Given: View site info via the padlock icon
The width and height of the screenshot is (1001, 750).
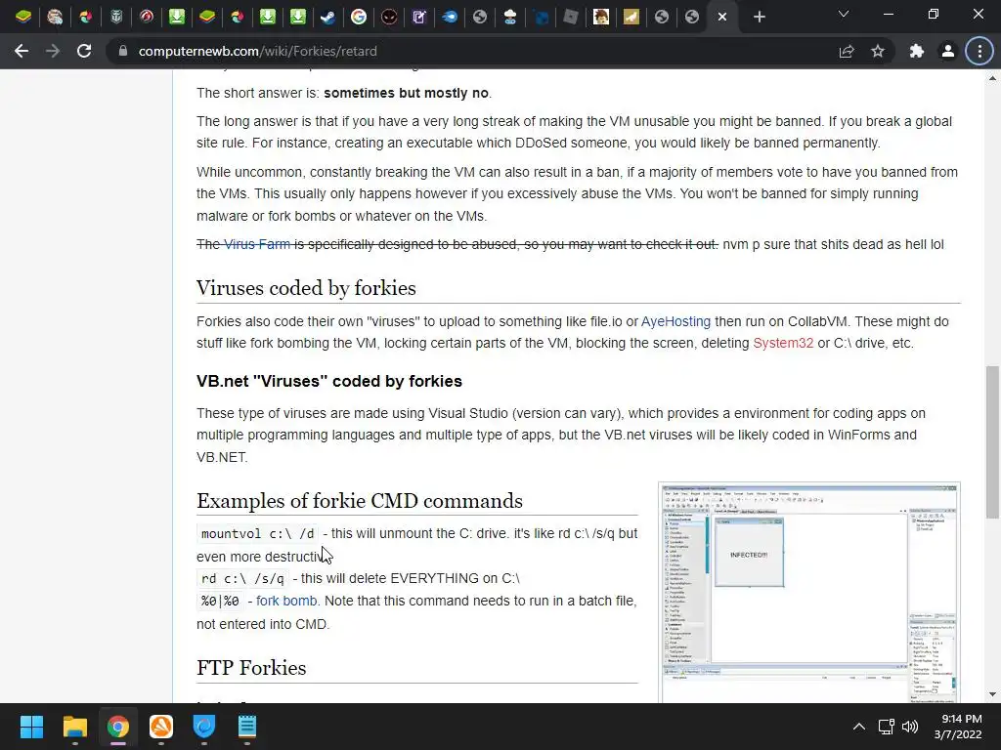Looking at the screenshot, I should click(122, 51).
